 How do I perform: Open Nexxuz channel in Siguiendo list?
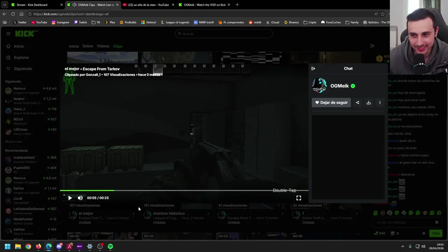click(30, 91)
